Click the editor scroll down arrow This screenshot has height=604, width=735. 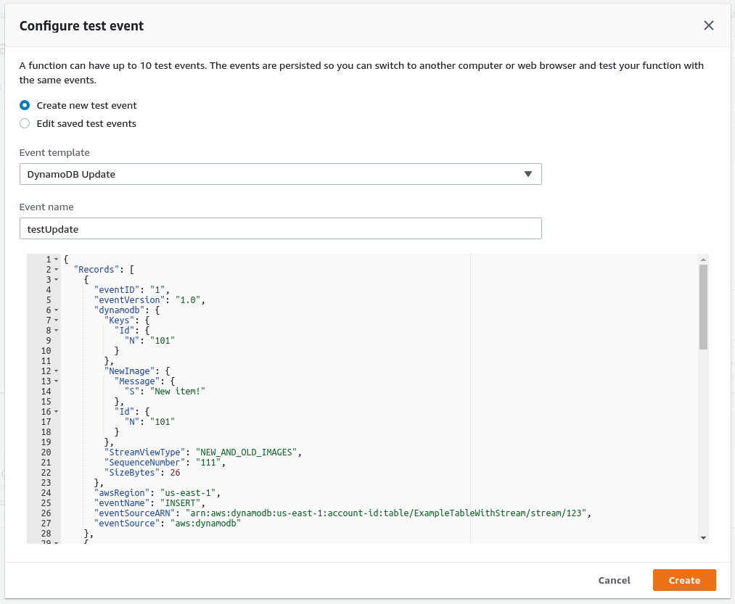coord(703,538)
